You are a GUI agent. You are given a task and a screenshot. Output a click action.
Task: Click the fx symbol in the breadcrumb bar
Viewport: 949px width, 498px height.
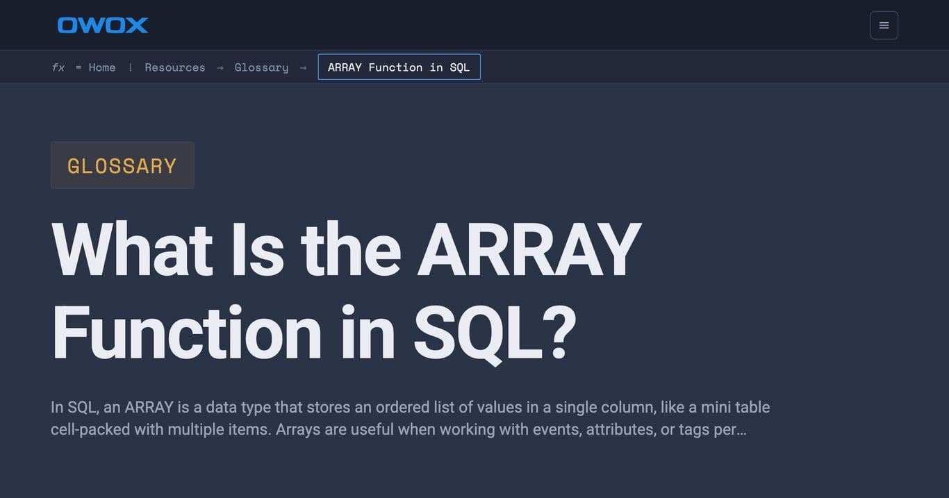point(58,67)
